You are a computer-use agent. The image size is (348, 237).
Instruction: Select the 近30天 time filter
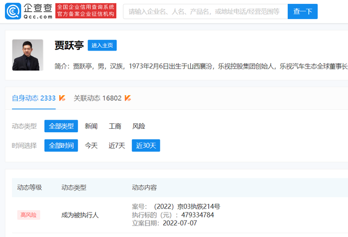click(x=146, y=146)
